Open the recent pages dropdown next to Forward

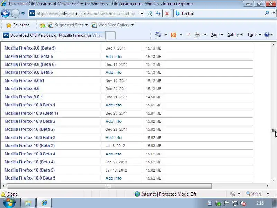point(23,13)
